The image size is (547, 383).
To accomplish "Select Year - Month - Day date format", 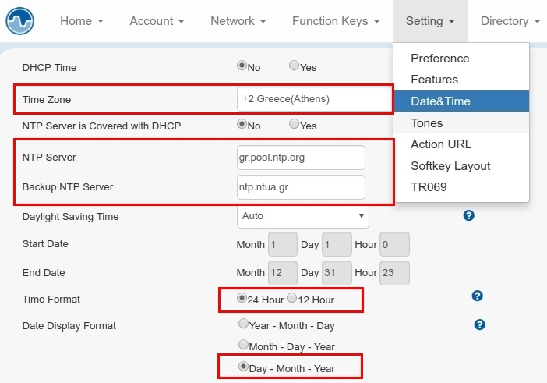I will (x=244, y=324).
